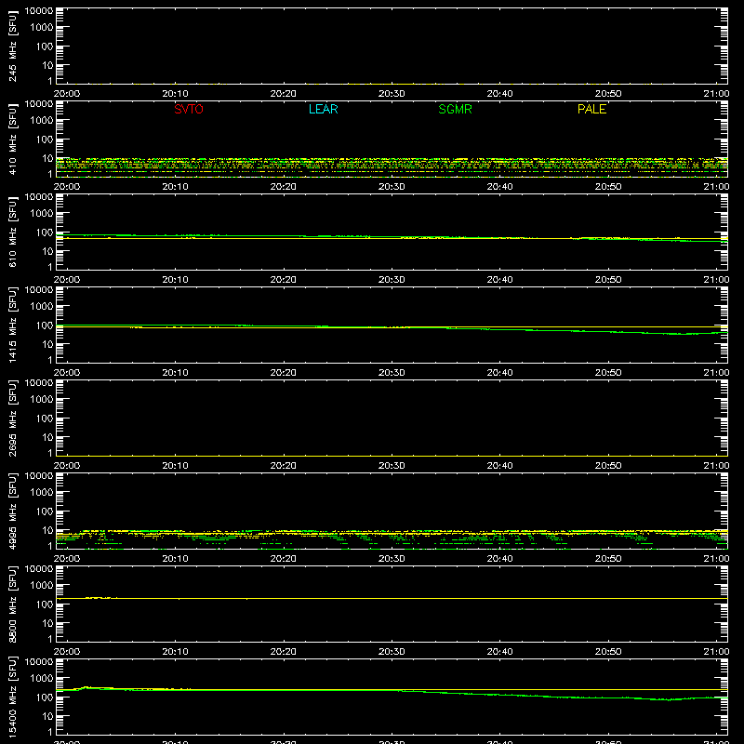Click the 10000 y-axis value on the 245 MHz panel
Image resolution: width=744 pixels, height=744 pixels.
[x=39, y=10]
